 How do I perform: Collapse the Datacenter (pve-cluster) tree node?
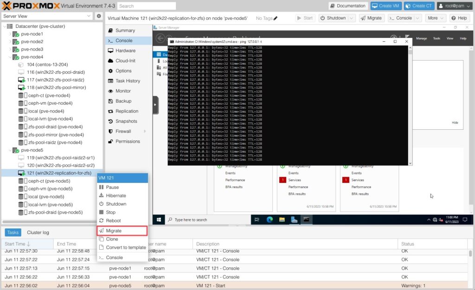coord(4,26)
